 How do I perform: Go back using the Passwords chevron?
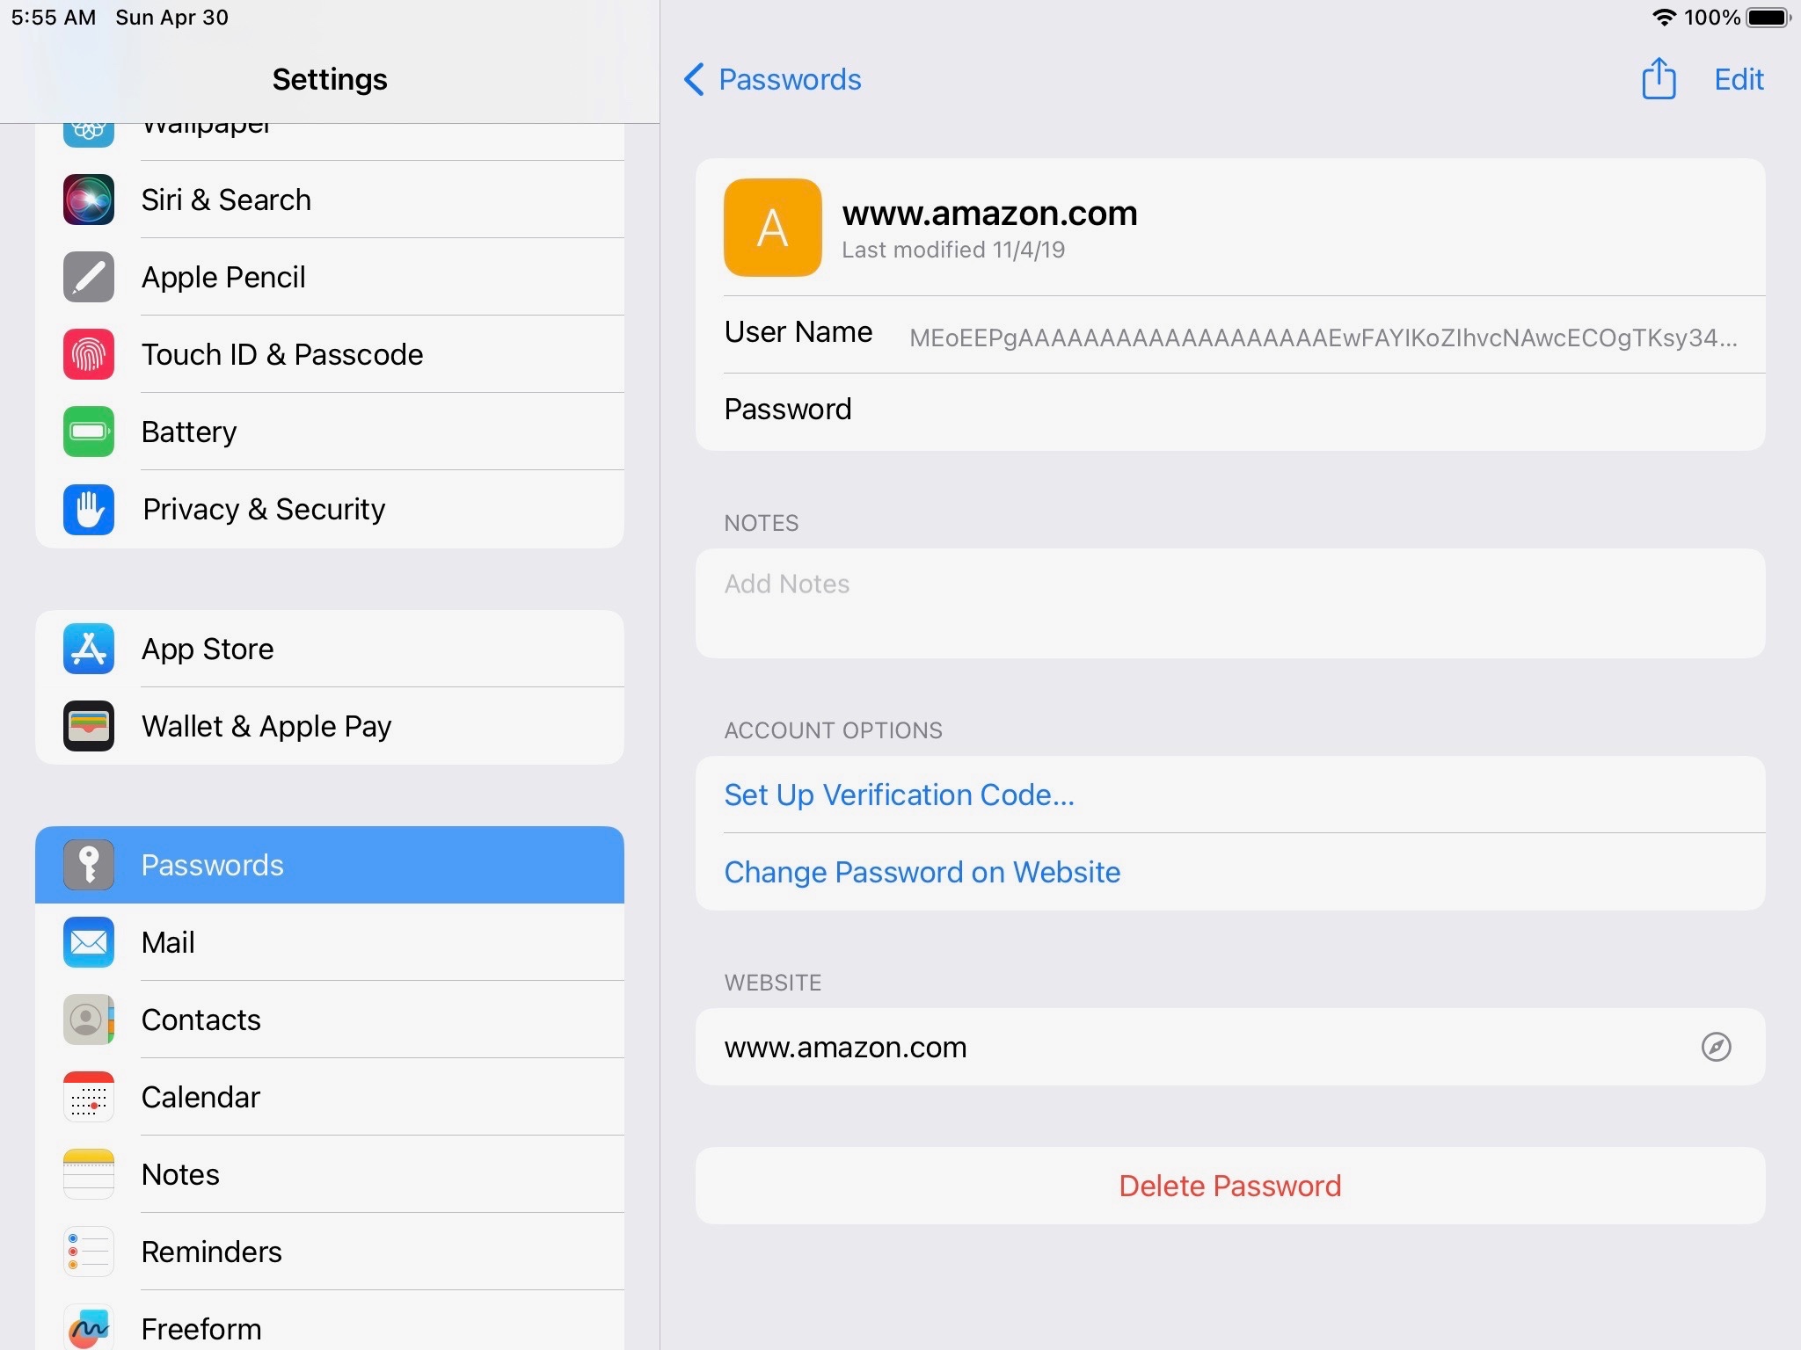click(695, 79)
